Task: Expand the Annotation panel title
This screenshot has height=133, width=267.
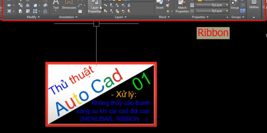Action: point(68,17)
